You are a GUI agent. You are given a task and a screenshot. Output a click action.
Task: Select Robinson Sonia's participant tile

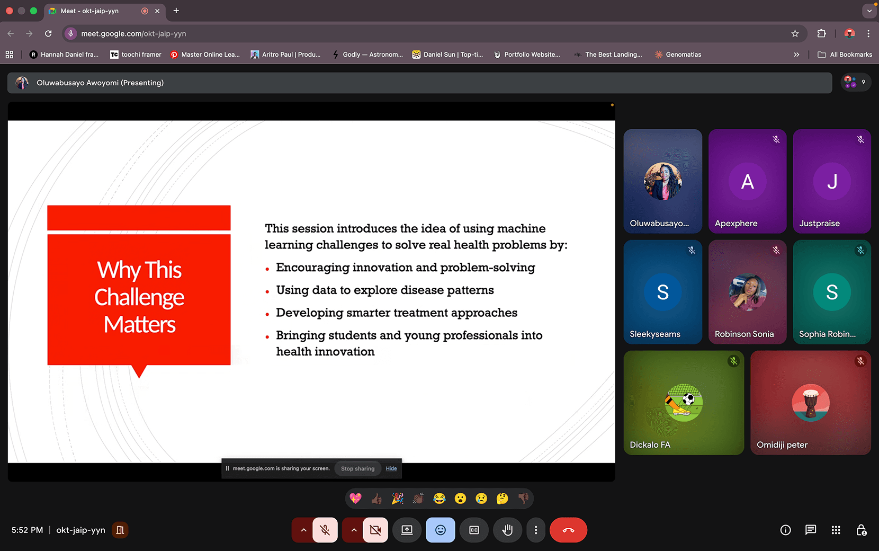pyautogui.click(x=747, y=292)
